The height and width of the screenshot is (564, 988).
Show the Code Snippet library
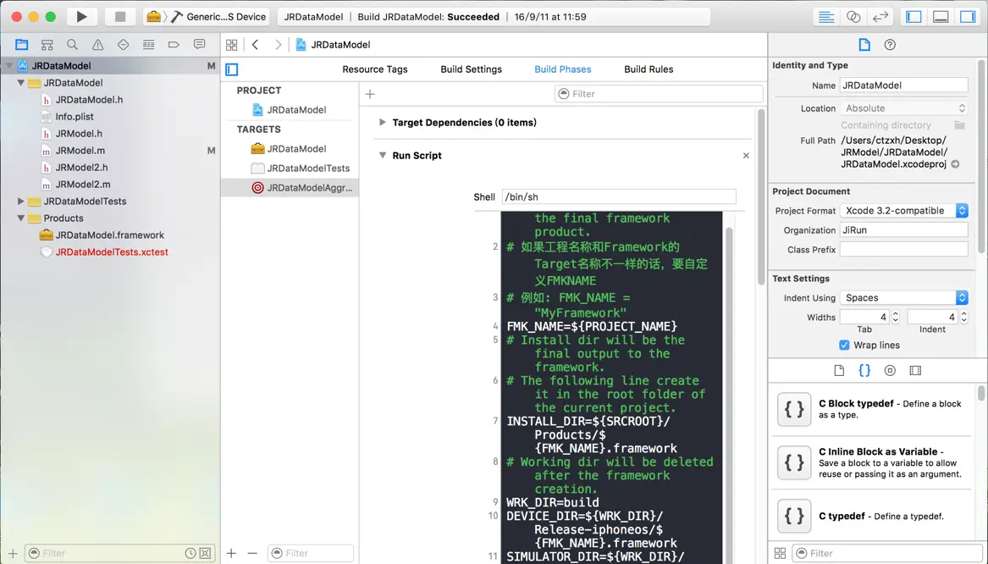864,371
